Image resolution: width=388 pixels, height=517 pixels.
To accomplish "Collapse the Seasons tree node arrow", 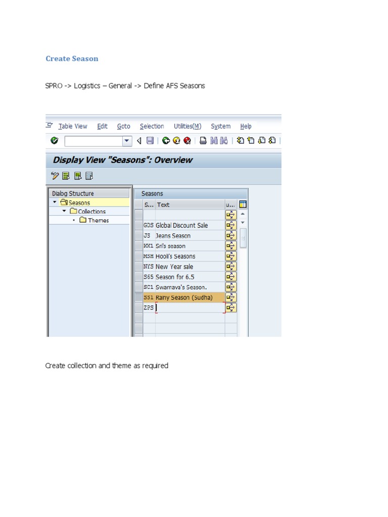I will tap(55, 202).
